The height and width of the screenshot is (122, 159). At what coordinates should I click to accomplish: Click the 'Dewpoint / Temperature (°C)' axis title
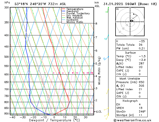(54, 120)
